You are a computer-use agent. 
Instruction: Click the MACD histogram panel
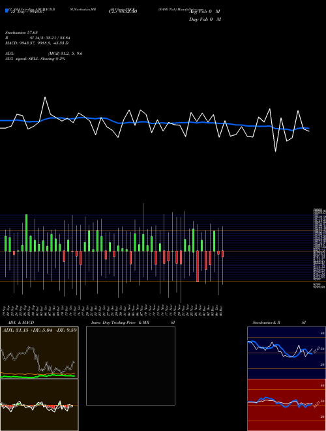click(39, 405)
